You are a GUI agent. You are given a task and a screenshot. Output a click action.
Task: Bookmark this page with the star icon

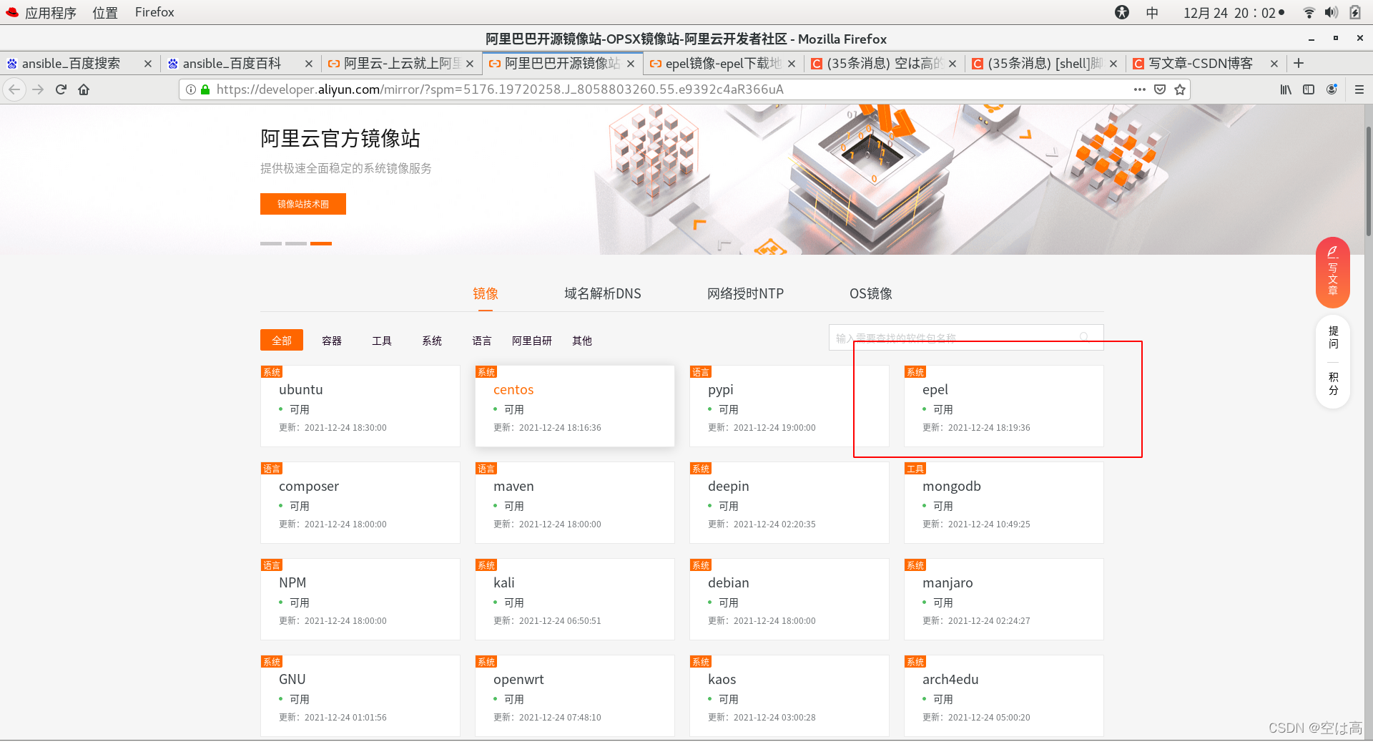tap(1180, 89)
